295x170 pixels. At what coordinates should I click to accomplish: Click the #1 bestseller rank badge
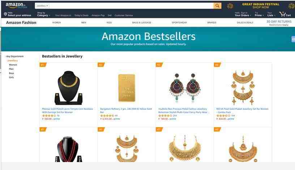click(x=43, y=65)
